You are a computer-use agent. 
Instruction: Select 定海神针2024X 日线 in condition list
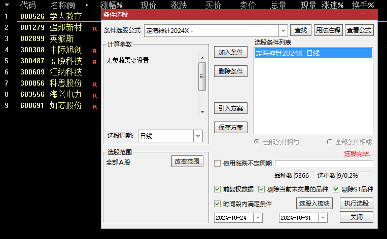313,53
